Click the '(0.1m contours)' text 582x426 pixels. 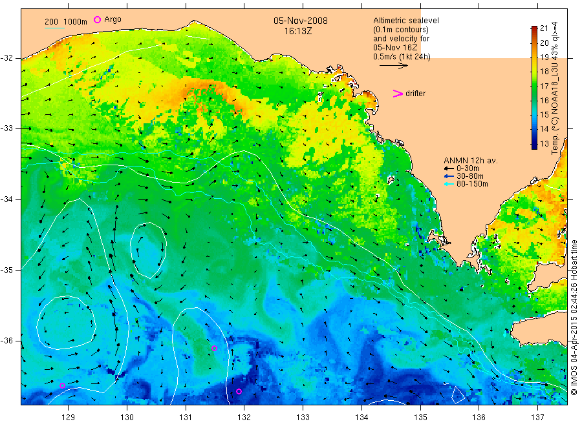coord(401,30)
